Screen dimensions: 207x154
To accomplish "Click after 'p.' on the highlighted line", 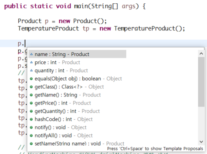I will [x=25, y=44].
